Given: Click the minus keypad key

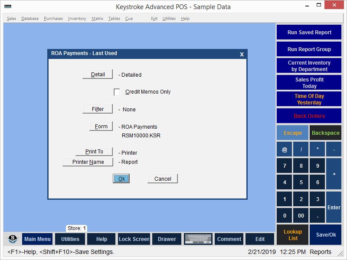Looking at the screenshot, I should [334, 149].
